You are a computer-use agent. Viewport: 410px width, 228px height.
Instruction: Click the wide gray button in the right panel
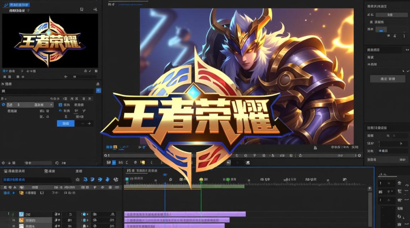387,79
